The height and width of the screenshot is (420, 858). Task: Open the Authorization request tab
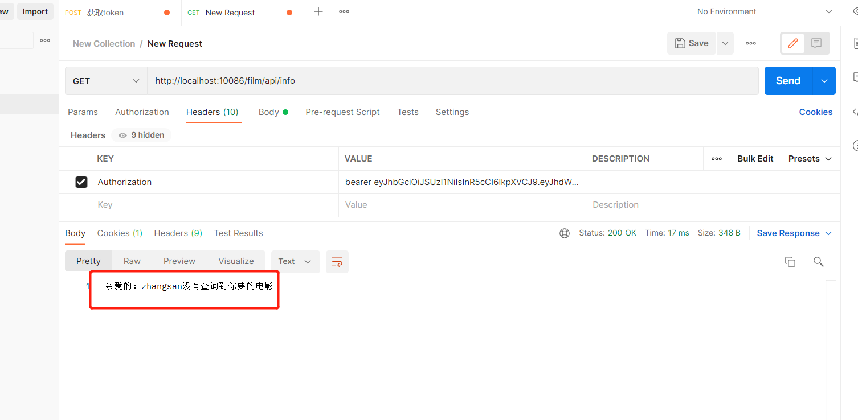(x=142, y=112)
